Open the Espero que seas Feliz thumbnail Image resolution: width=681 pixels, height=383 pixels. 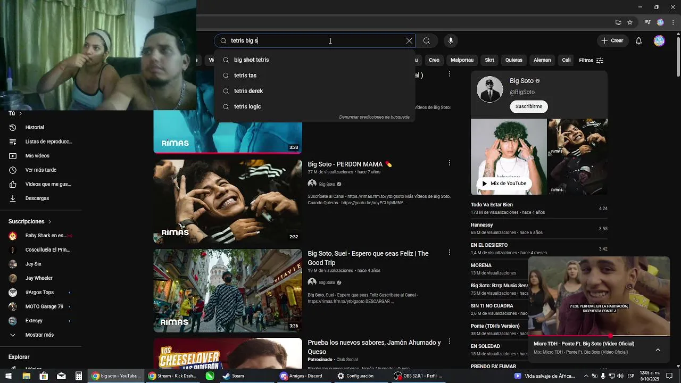pyautogui.click(x=228, y=290)
